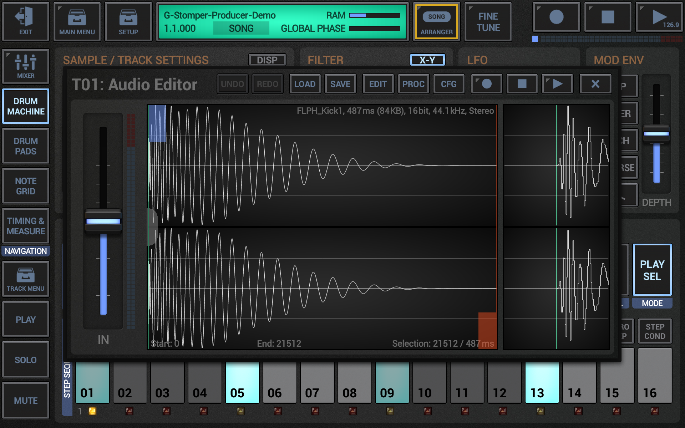Open the Note Grid

coord(25,186)
